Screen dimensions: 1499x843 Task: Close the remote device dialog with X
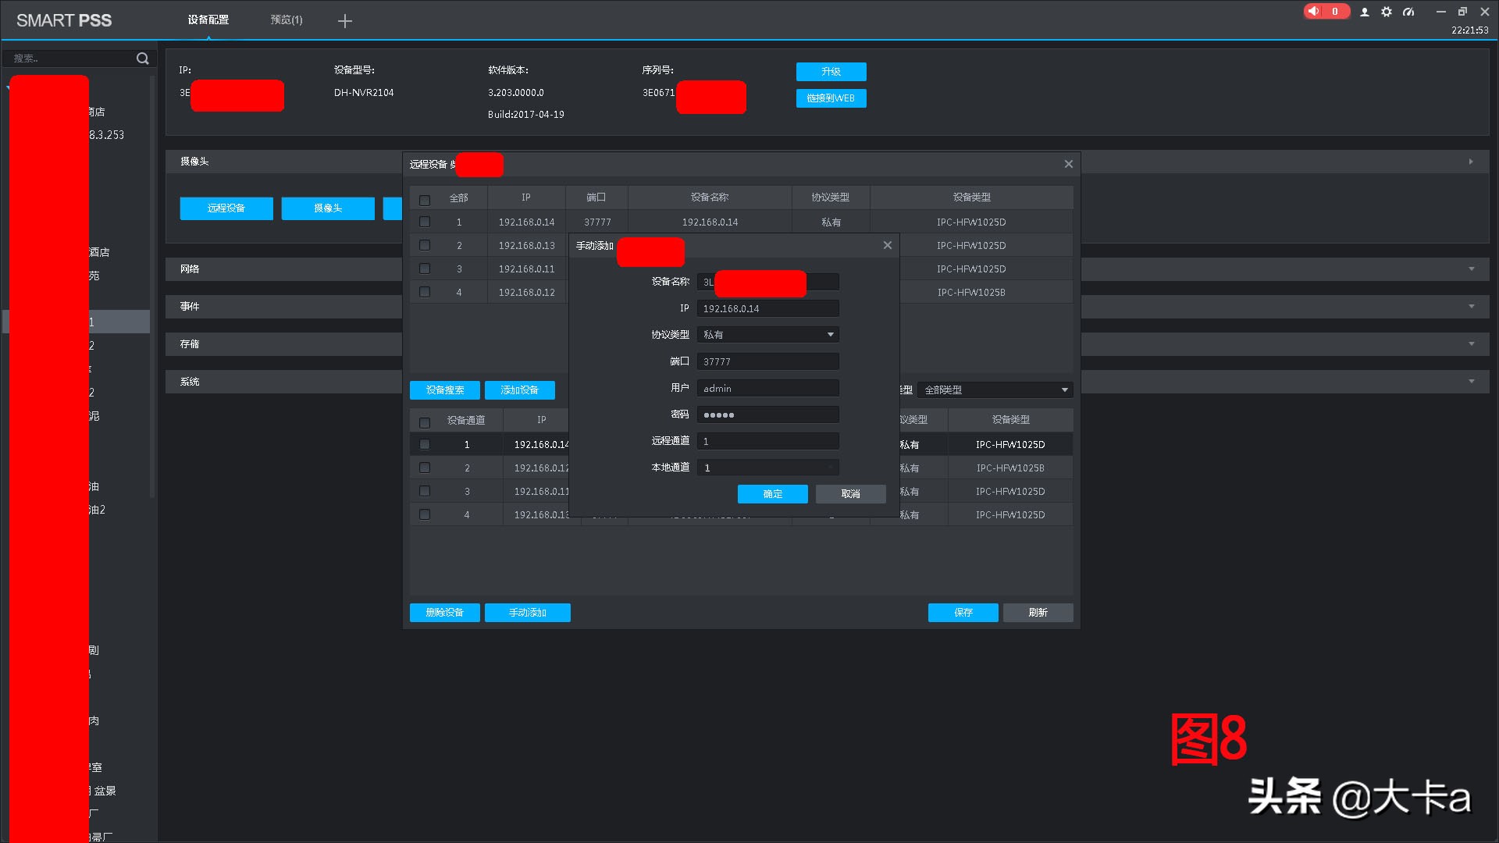click(x=1068, y=164)
